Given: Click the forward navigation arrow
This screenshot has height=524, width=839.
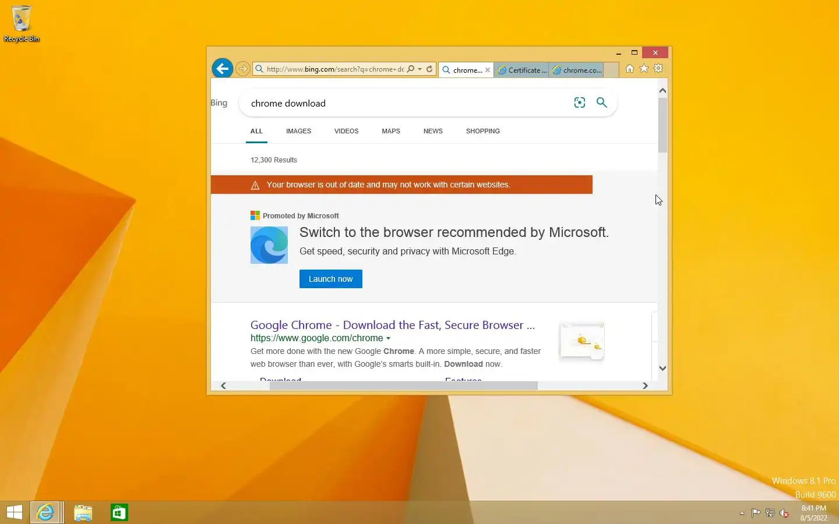Looking at the screenshot, I should (243, 69).
